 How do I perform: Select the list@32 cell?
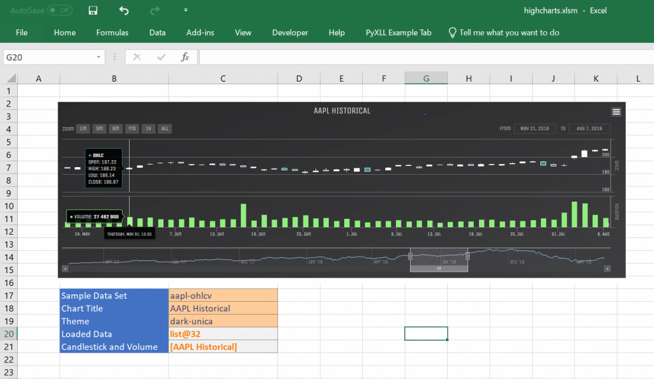223,334
